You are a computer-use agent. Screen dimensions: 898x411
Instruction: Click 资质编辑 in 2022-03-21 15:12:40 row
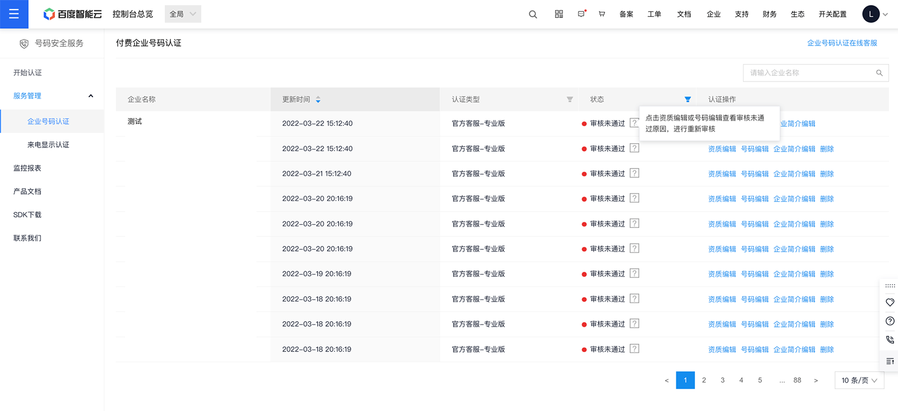coord(722,174)
